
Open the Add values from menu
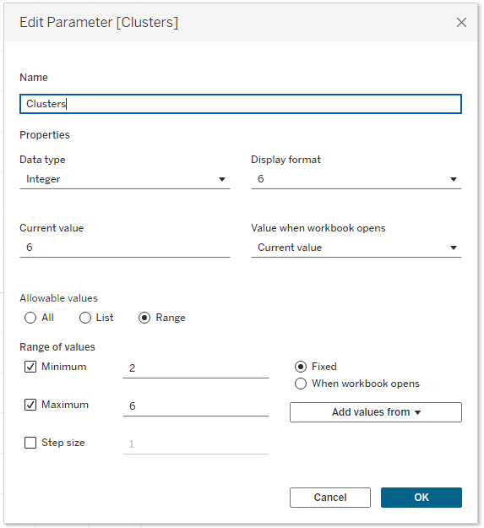point(376,412)
